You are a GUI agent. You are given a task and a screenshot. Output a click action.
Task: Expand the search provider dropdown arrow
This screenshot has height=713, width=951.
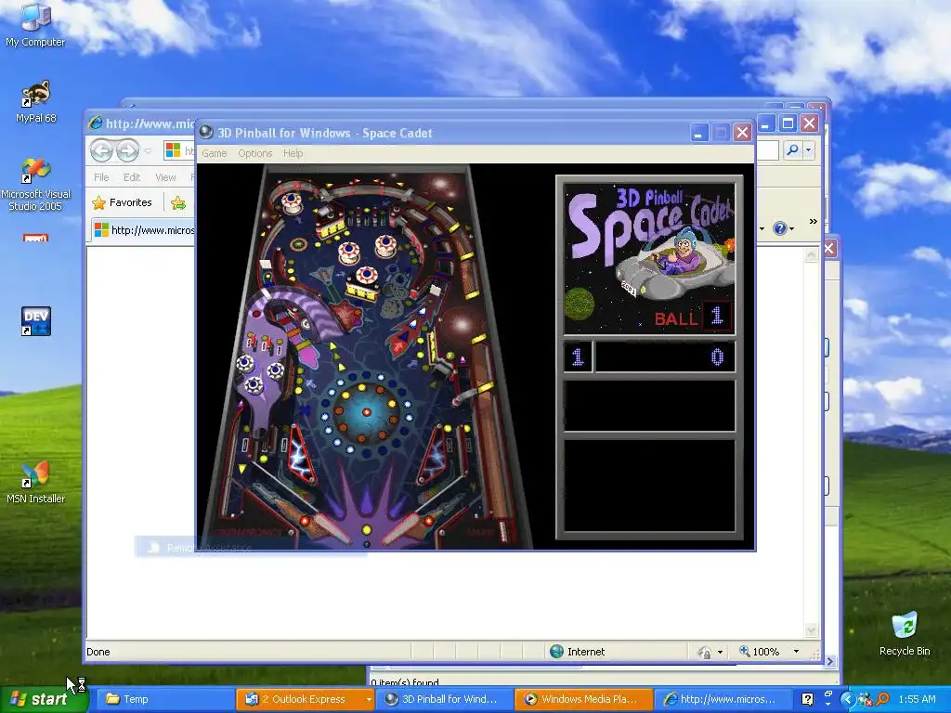click(x=809, y=149)
